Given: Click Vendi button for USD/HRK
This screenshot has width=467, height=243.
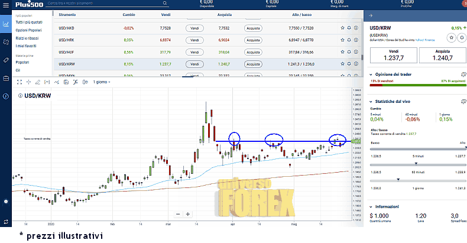Looking at the screenshot, I should 194,40.
